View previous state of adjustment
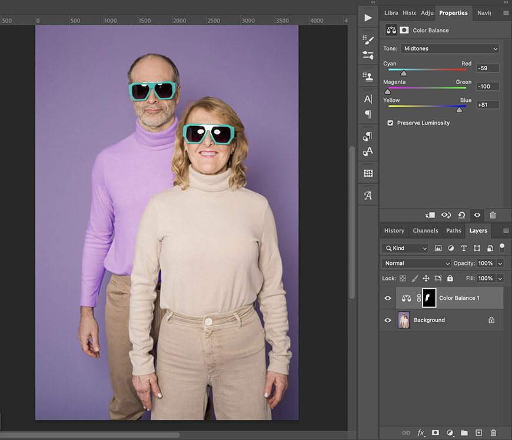Screen dimensions: 512x440 [x=445, y=215]
